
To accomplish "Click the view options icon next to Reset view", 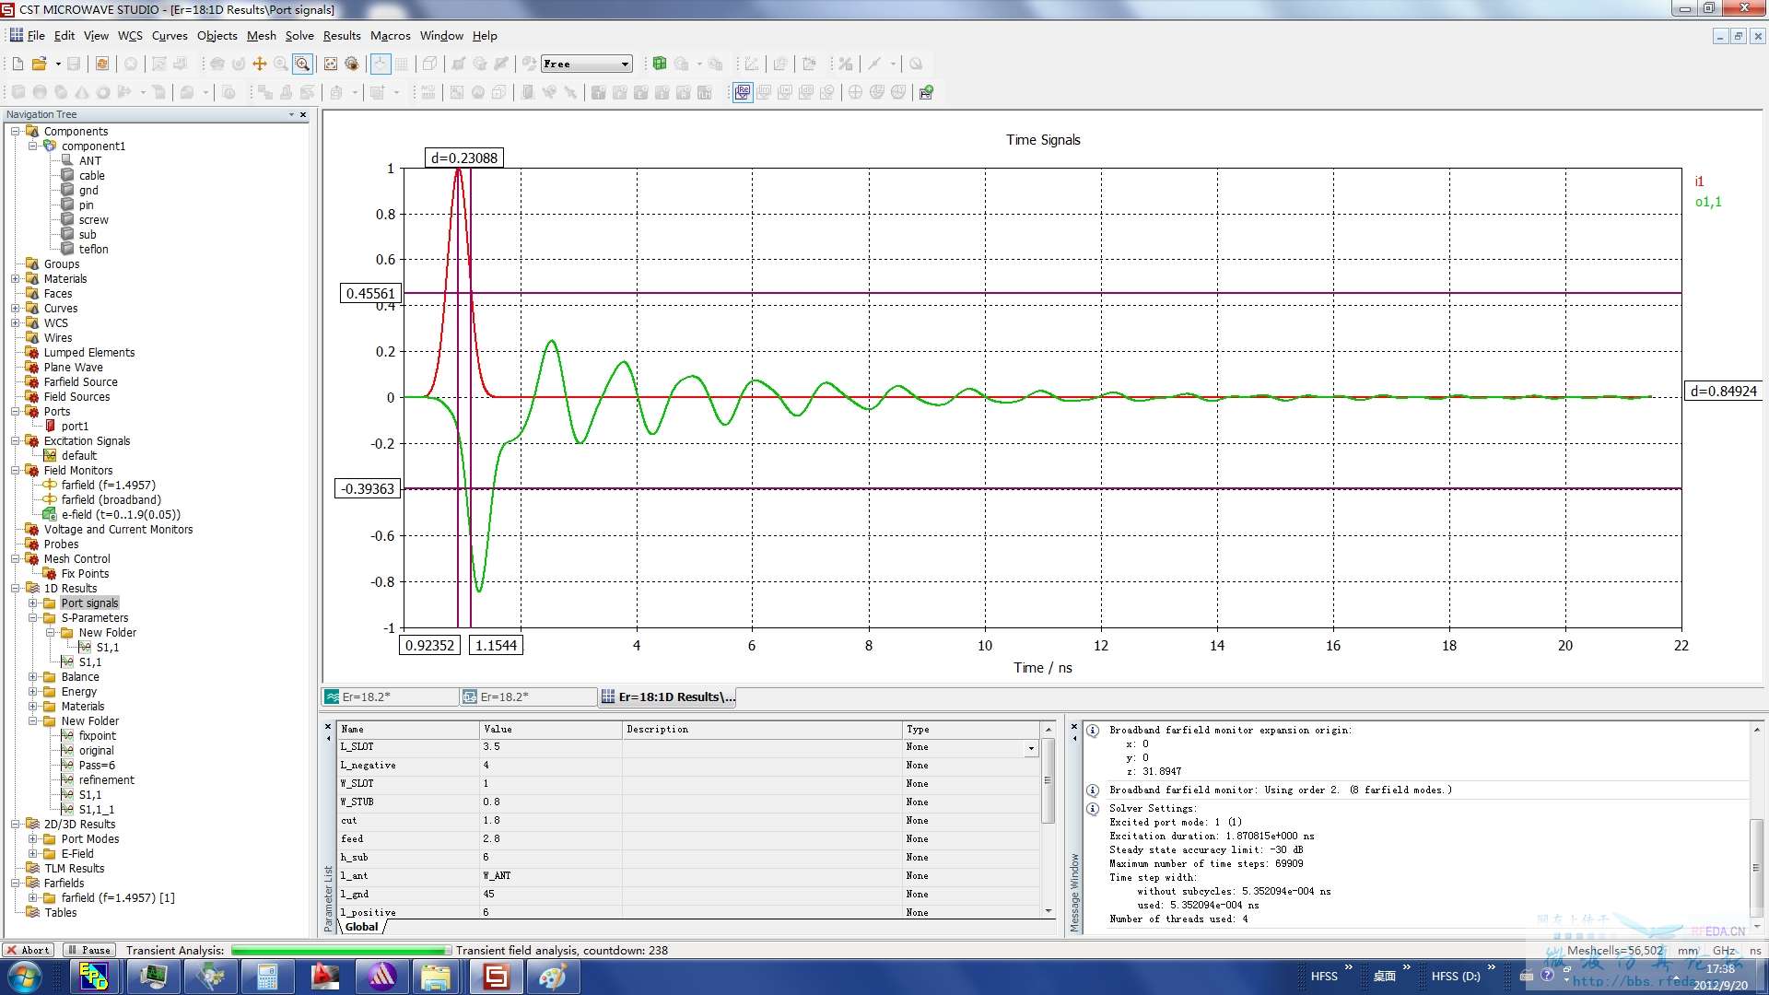I will tap(352, 64).
